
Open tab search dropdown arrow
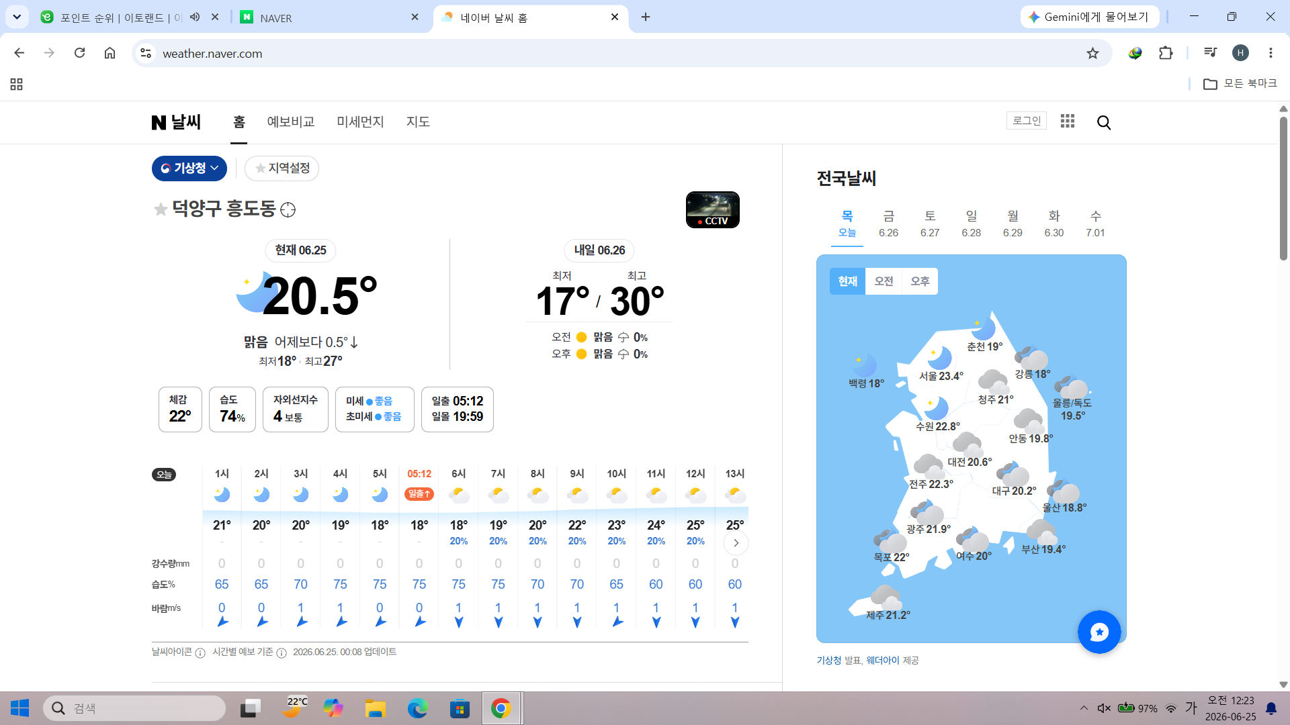click(17, 17)
